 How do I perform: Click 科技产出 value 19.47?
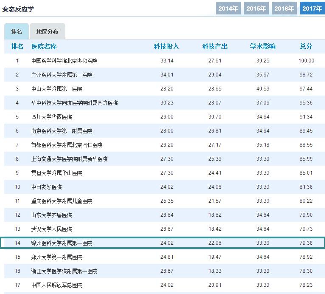point(215,257)
